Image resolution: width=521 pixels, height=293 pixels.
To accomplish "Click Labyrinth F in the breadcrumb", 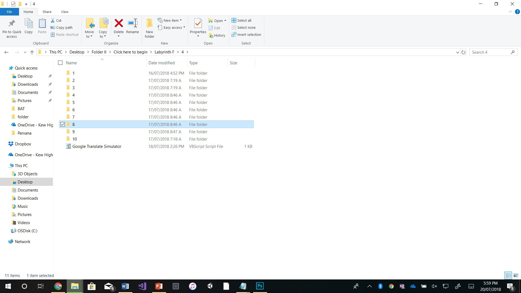I will (x=164, y=52).
